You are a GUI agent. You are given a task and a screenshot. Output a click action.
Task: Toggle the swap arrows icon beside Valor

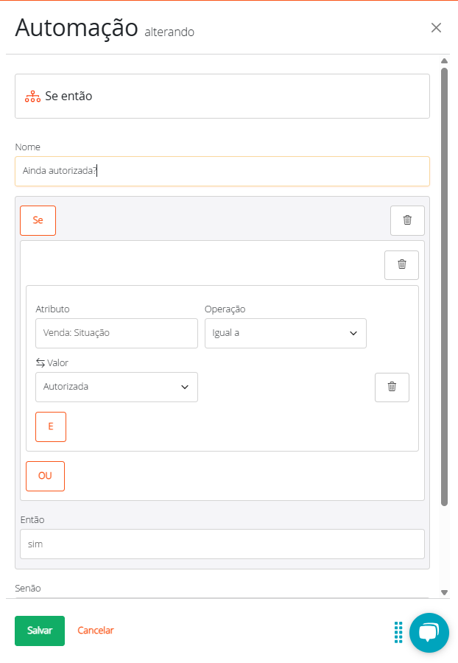(40, 363)
